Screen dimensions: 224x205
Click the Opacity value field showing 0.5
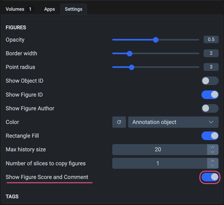click(211, 40)
